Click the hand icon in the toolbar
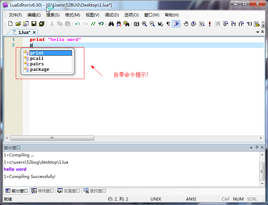This screenshot has height=205, width=268. tap(186, 24)
